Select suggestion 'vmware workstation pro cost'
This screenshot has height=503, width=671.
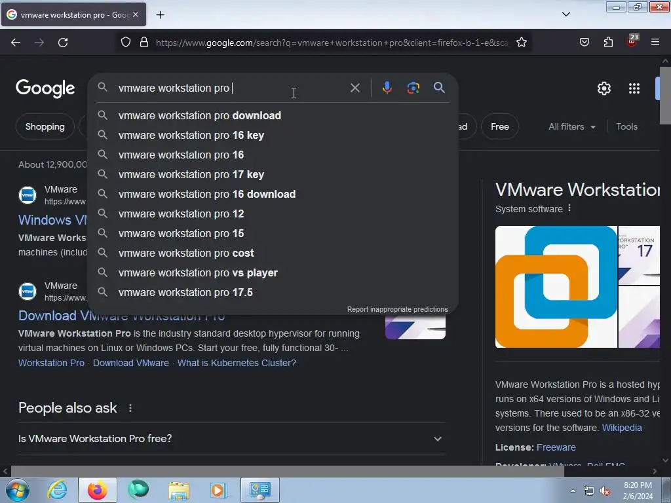[x=273, y=253]
